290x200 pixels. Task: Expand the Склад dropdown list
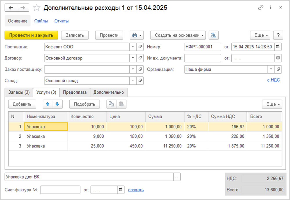(x=133, y=81)
